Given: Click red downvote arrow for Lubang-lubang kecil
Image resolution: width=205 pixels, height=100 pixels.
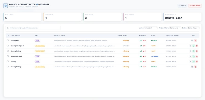Looking at the screenshot, I should [x=144, y=46].
